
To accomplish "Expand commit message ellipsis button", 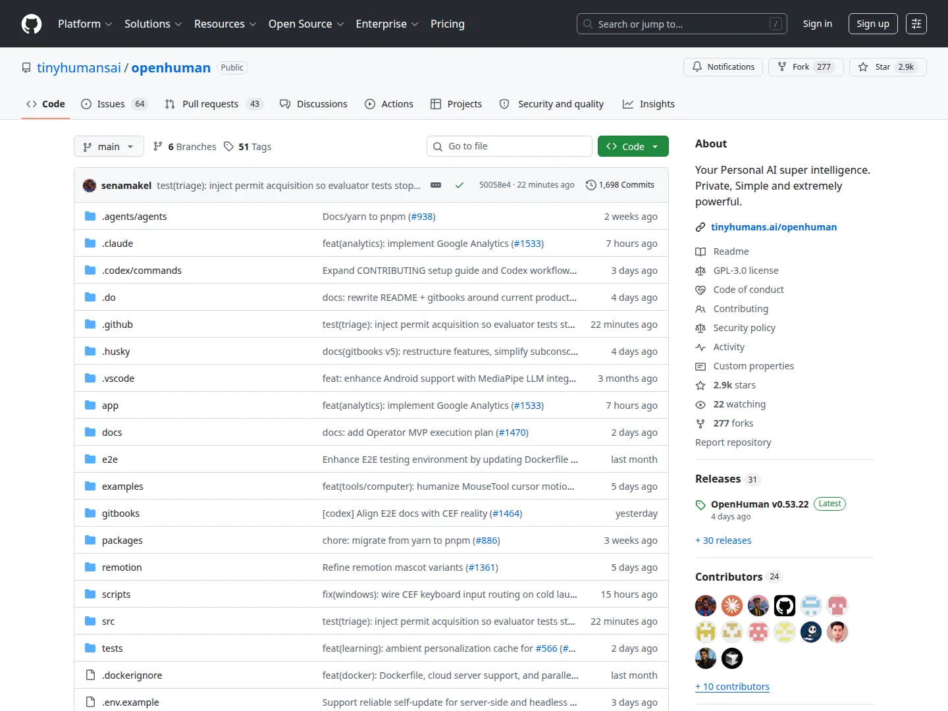I will pos(436,186).
